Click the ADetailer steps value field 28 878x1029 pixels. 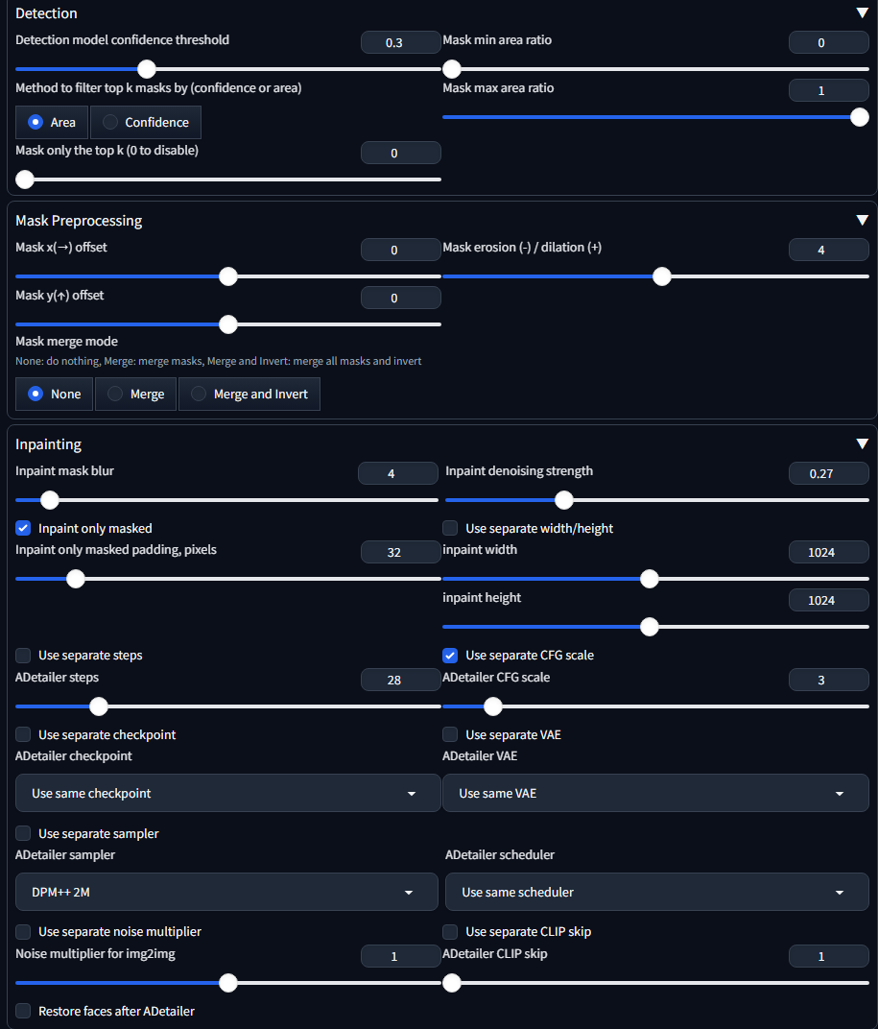click(400, 680)
